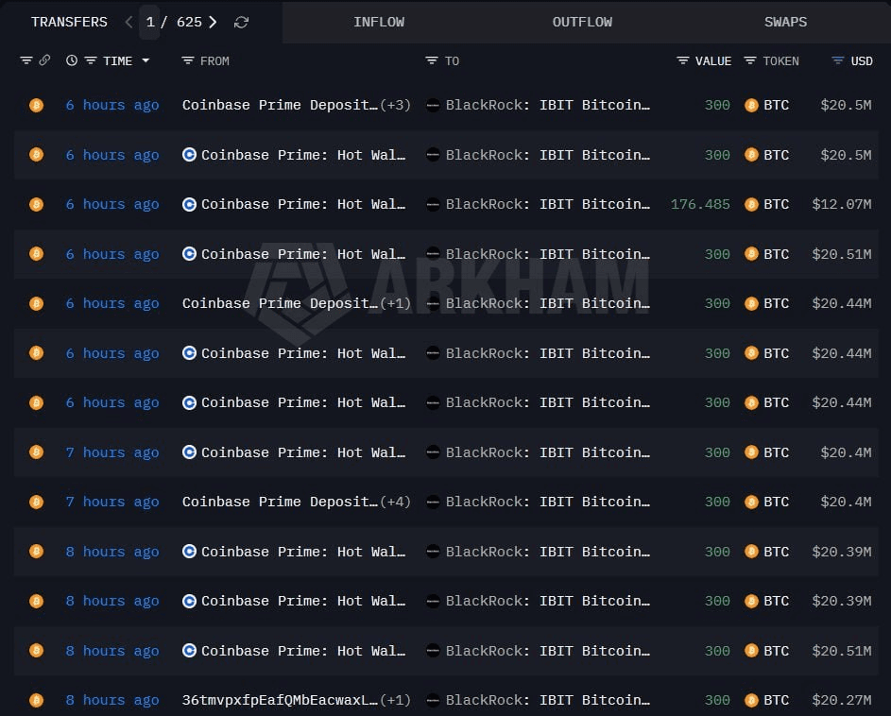The image size is (891, 716).
Task: Open the SWAPS tab
Action: click(x=785, y=22)
